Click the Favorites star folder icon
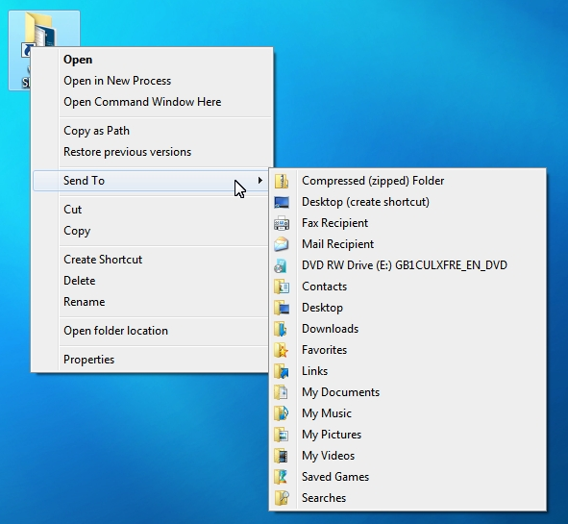 [282, 350]
